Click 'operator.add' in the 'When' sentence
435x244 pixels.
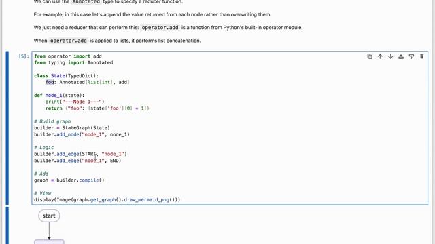[x=69, y=41]
